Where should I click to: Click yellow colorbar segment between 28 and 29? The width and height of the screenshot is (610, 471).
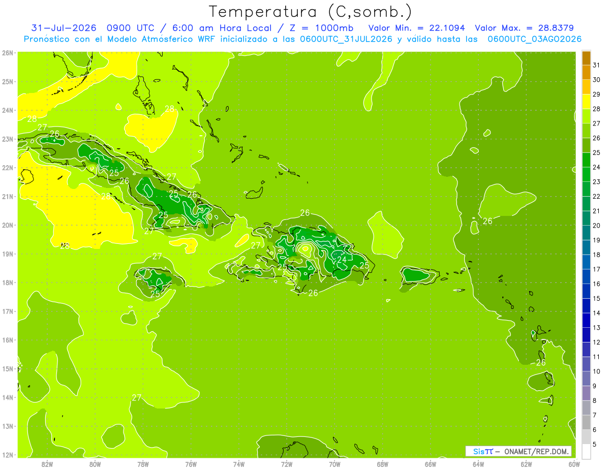pos(586,102)
